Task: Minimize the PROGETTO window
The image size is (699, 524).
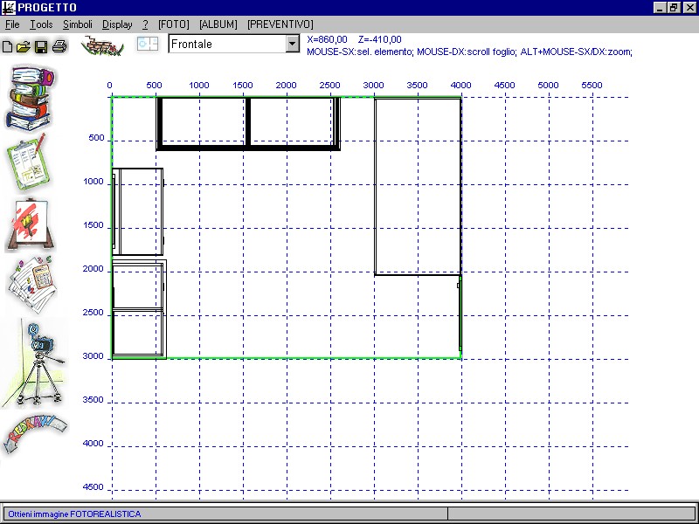Action: [x=661, y=8]
